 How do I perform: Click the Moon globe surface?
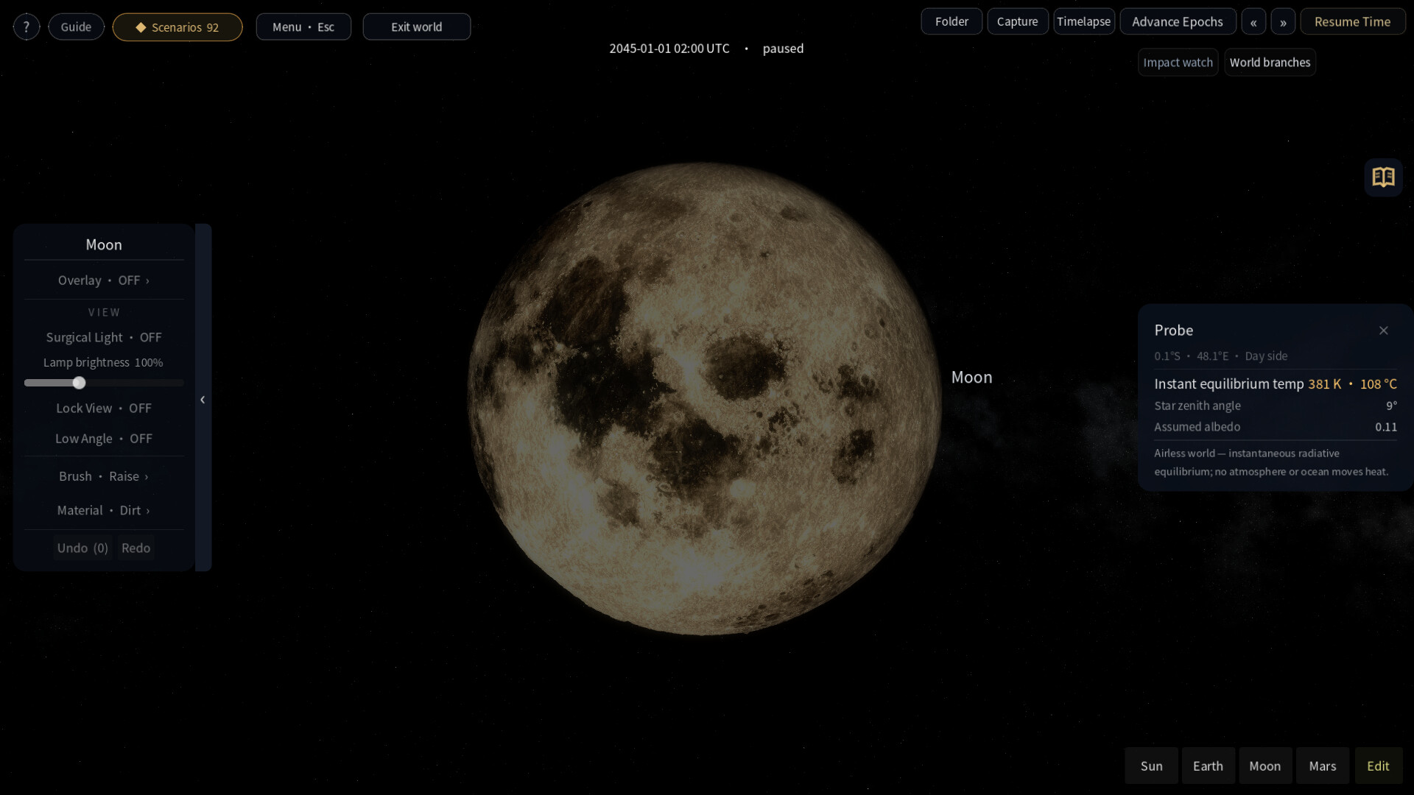click(704, 398)
